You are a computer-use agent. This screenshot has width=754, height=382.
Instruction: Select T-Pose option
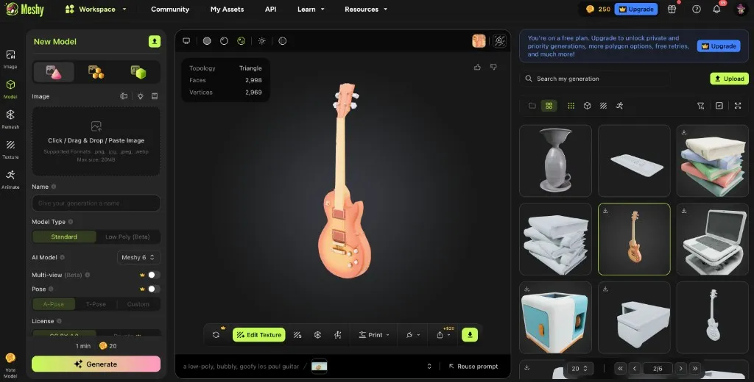tap(96, 304)
